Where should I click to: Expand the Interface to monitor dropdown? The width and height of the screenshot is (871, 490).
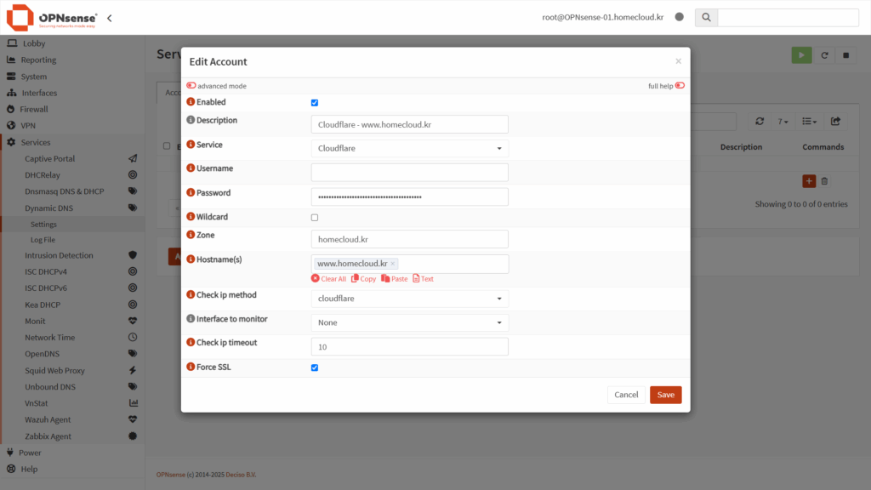[409, 322]
